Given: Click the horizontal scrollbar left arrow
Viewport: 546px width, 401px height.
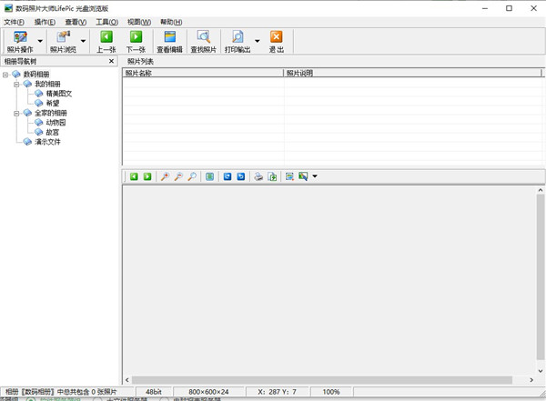Looking at the screenshot, I should (x=127, y=380).
